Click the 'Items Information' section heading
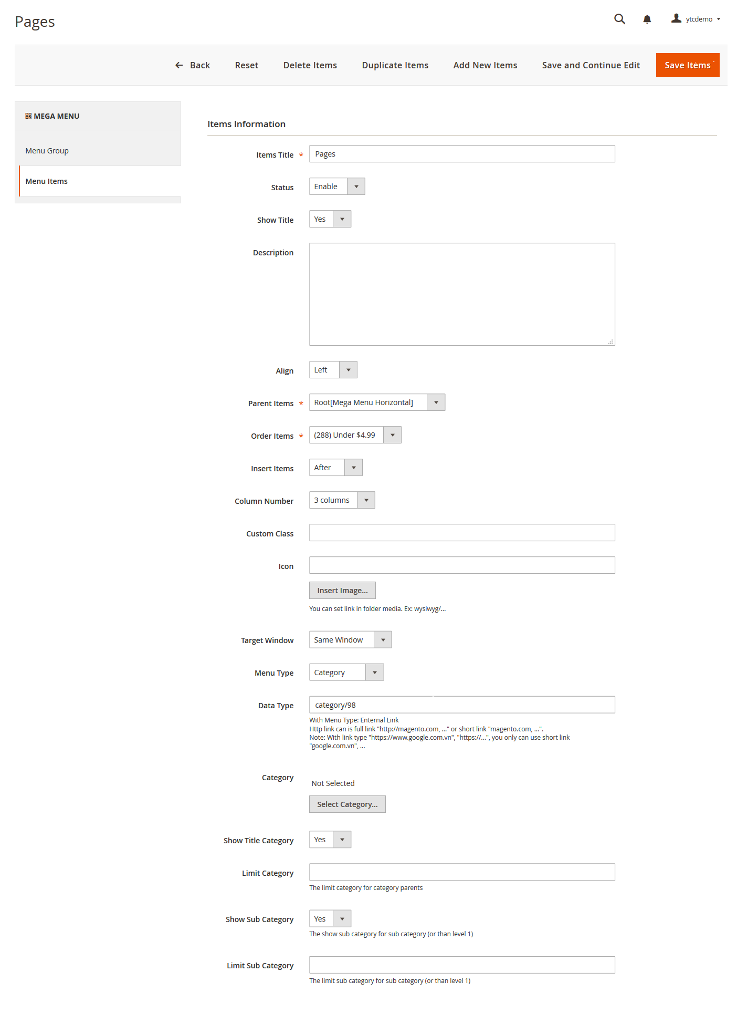Image resolution: width=737 pixels, height=1024 pixels. pos(246,124)
